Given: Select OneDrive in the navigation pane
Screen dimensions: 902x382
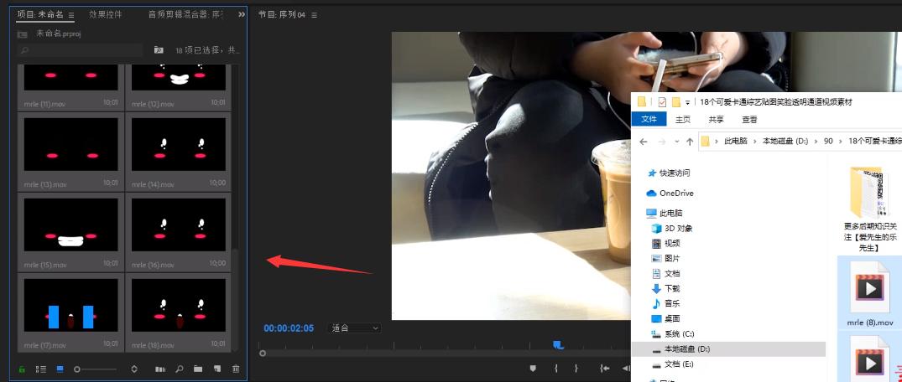Looking at the screenshot, I should click(x=676, y=193).
